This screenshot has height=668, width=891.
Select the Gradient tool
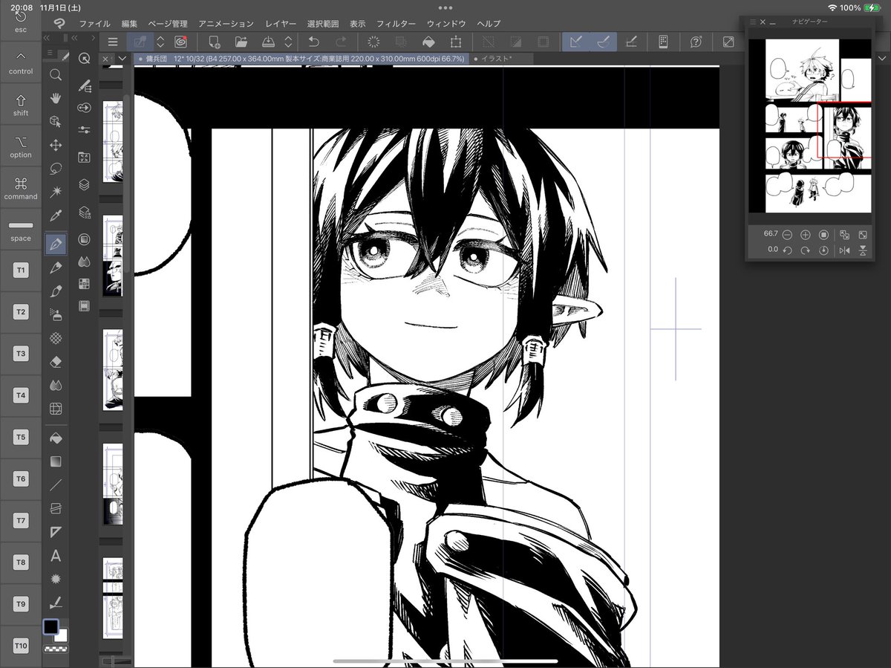(x=55, y=461)
